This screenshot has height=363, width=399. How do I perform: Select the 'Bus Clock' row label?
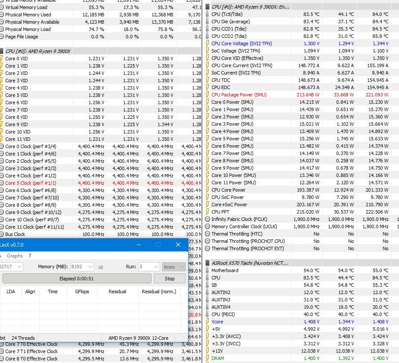[x=15, y=234]
